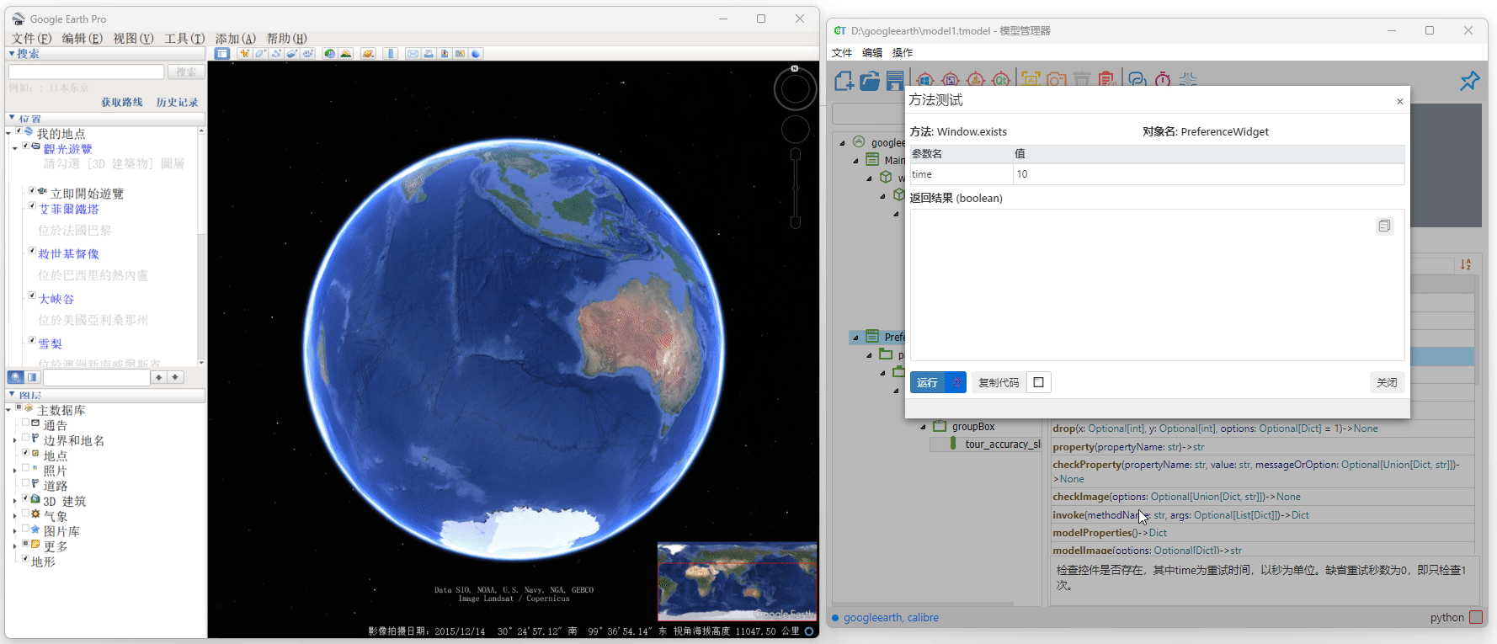Create new model file in model manager

[x=844, y=80]
